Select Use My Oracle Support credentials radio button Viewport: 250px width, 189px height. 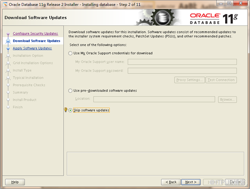70,53
